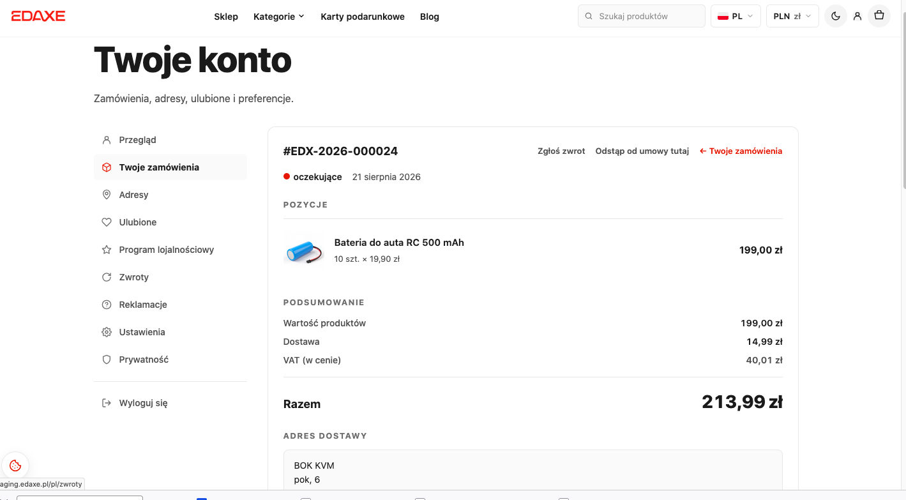Click the search magnifier icon
Screen dimensions: 906x500
589,16
